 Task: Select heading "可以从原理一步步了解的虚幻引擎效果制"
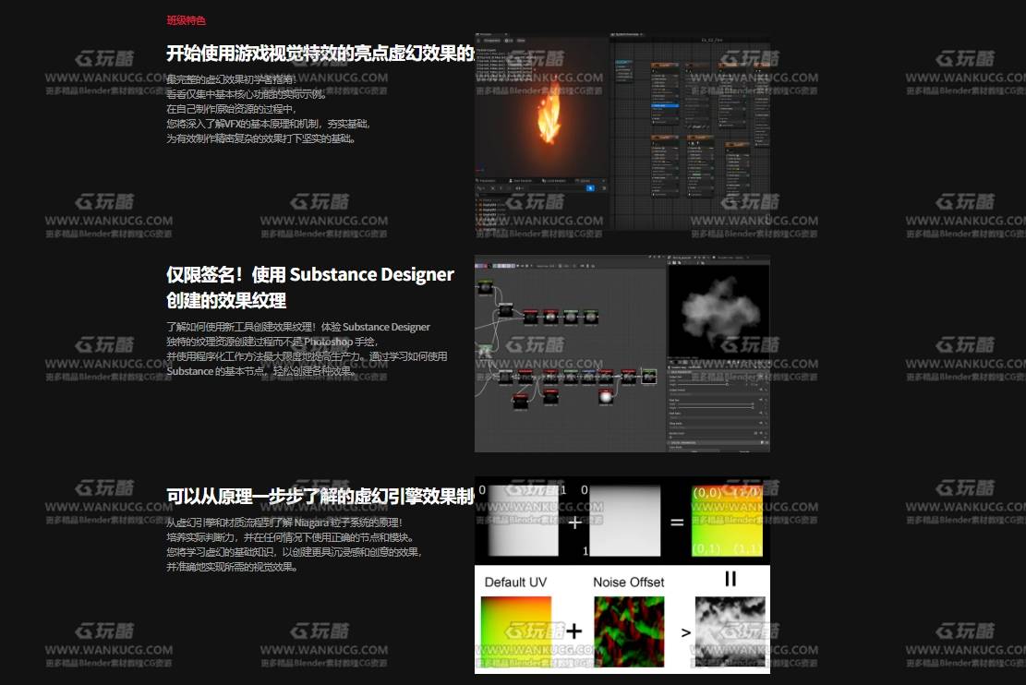[320, 497]
